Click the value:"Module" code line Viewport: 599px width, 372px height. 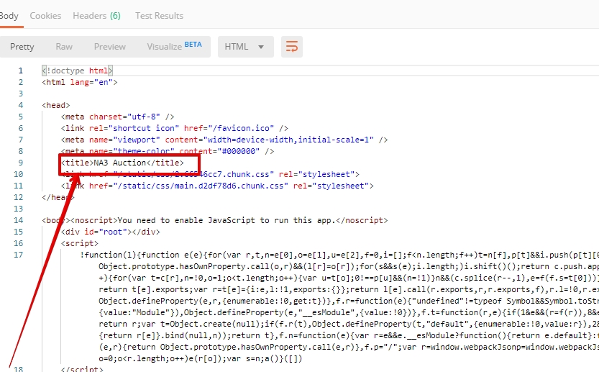(348, 312)
